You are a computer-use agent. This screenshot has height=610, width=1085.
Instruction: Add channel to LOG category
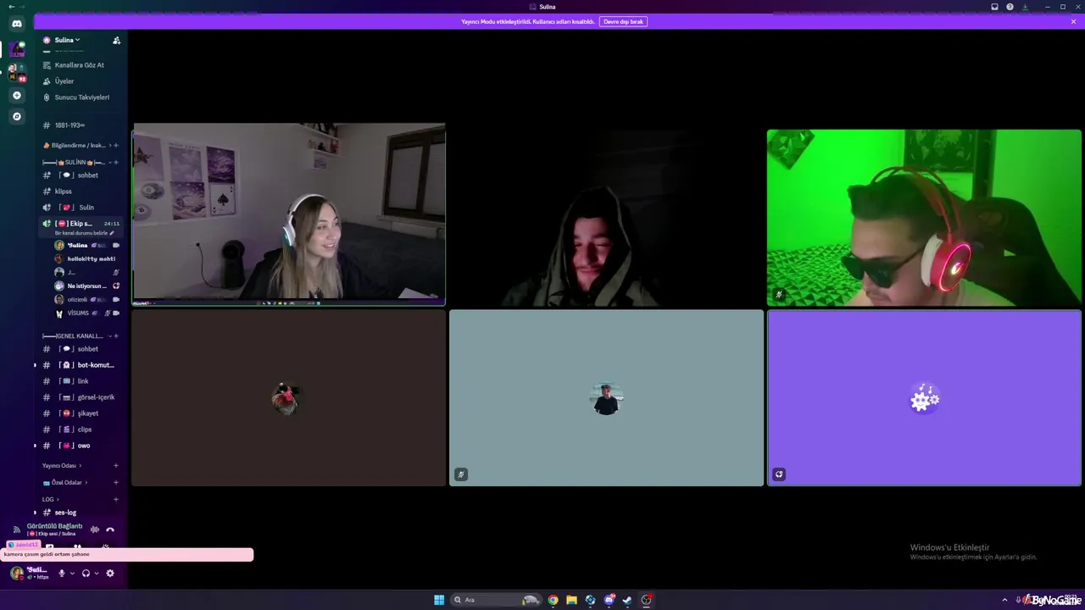pos(116,500)
